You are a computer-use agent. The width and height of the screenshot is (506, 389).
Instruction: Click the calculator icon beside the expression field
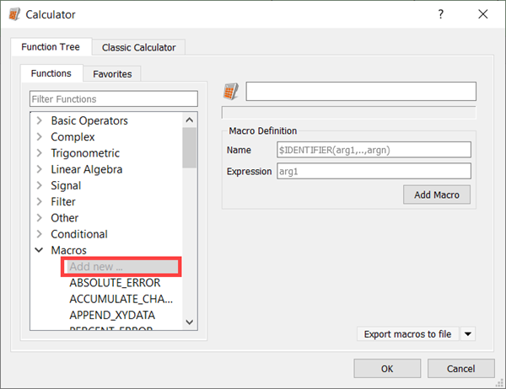tap(230, 92)
